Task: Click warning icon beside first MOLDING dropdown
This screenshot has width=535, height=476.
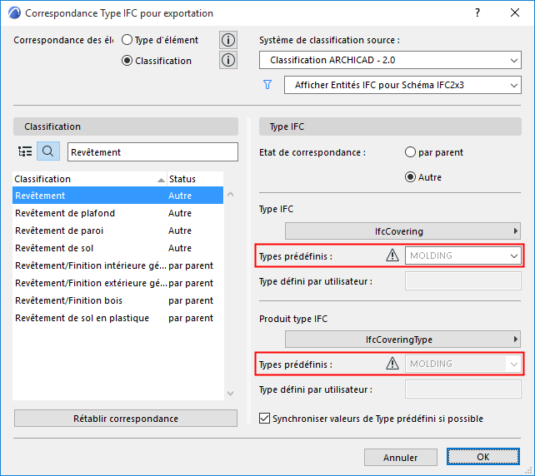Action: pyautogui.click(x=392, y=255)
